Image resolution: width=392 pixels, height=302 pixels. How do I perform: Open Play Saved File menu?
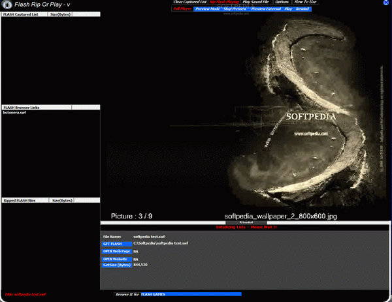coord(255,2)
